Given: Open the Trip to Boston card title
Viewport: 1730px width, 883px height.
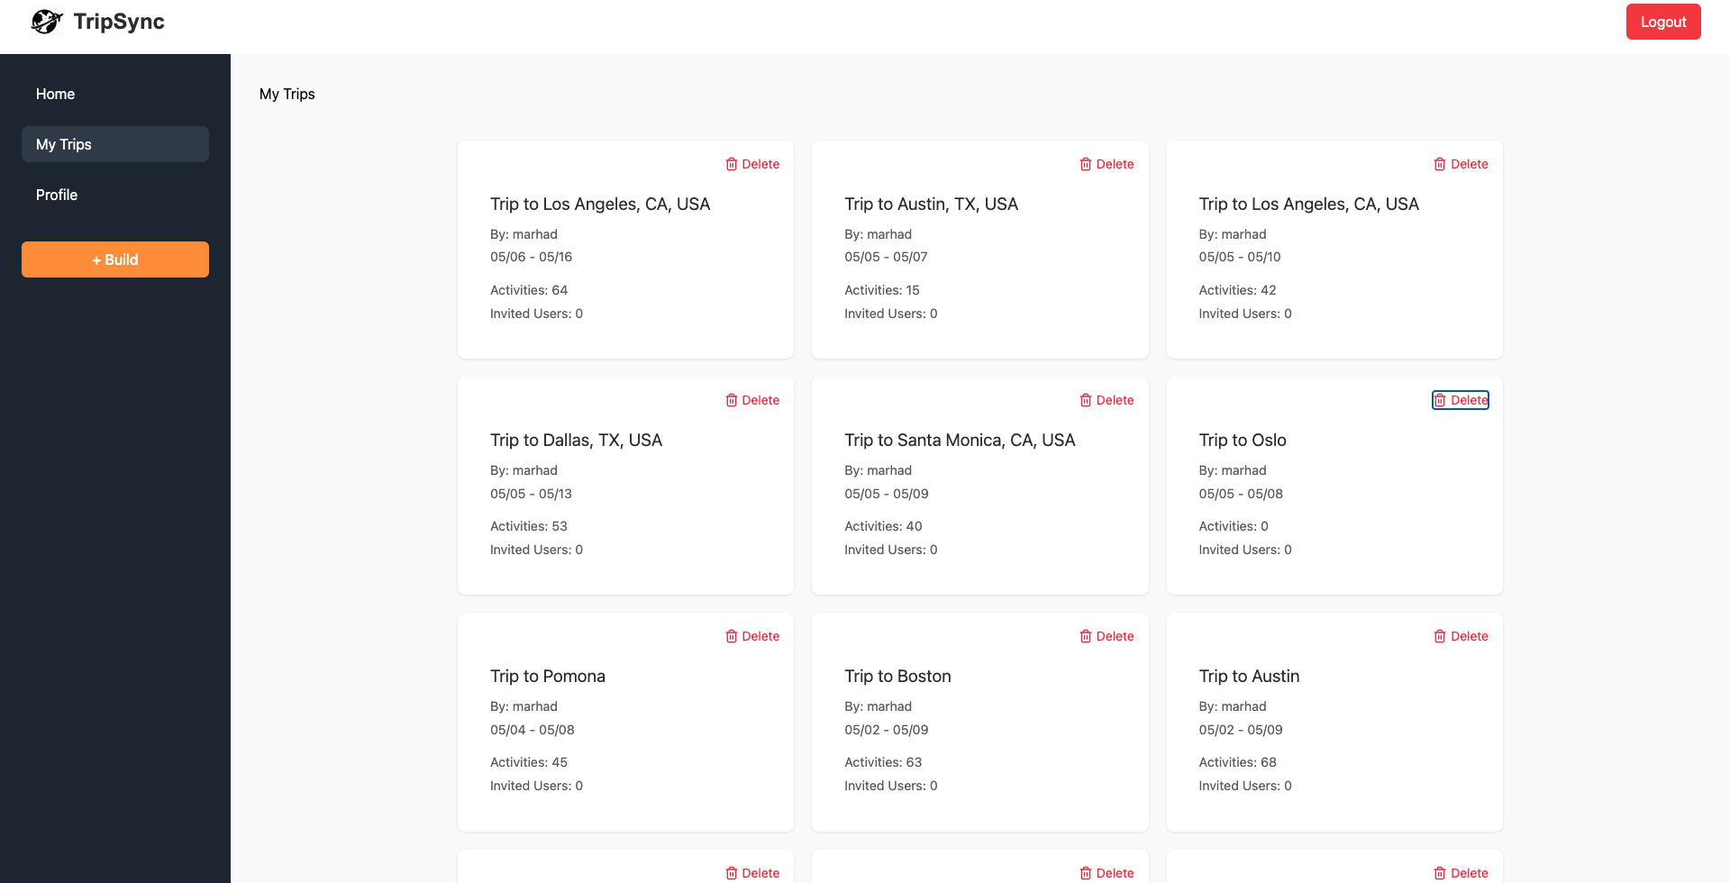Looking at the screenshot, I should [x=897, y=676].
